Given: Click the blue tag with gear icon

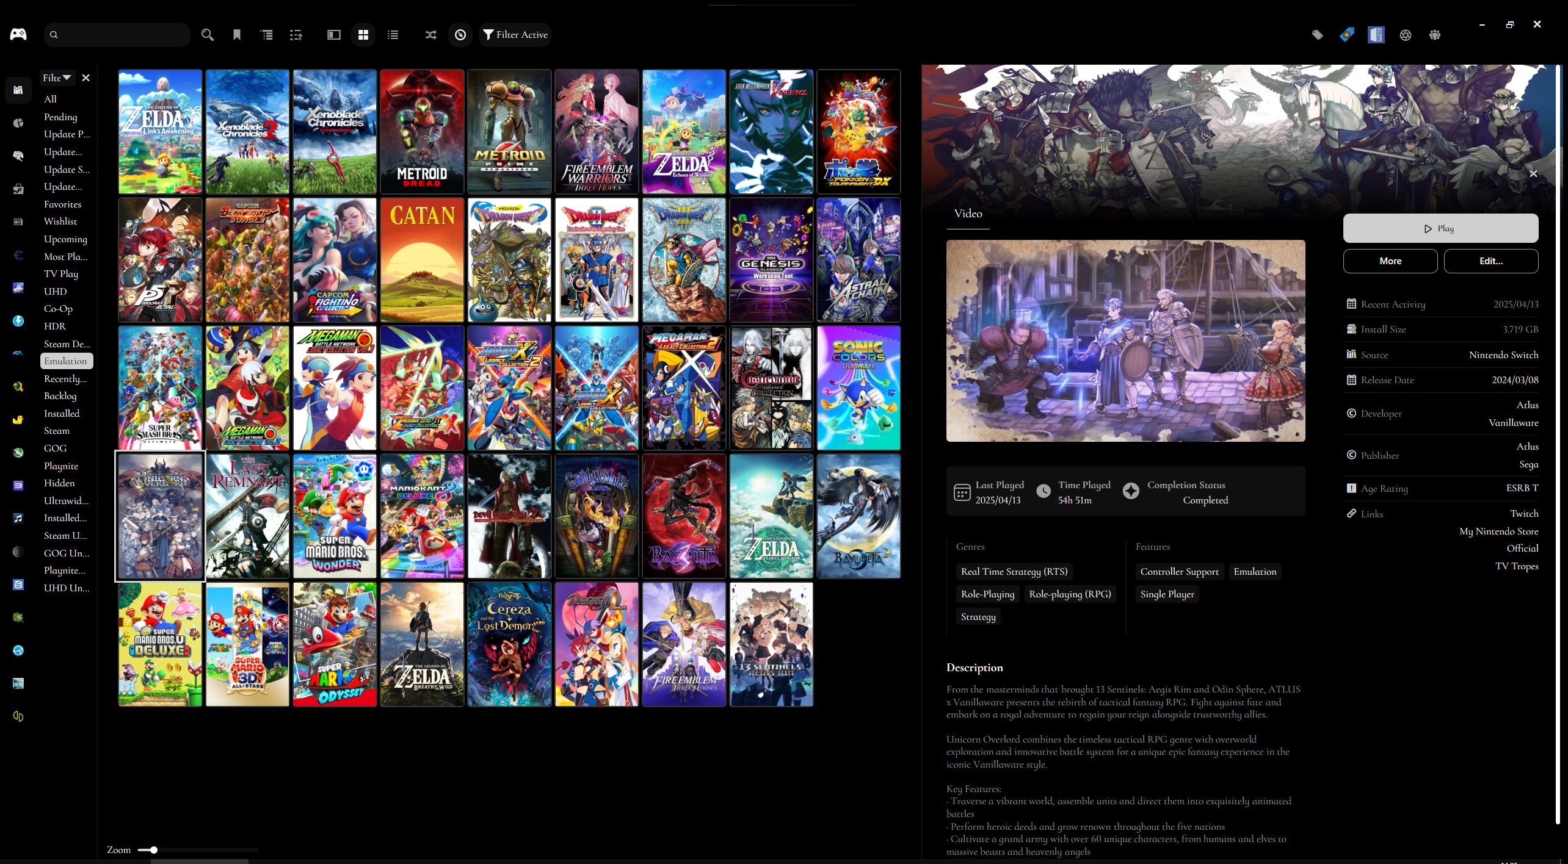Looking at the screenshot, I should point(1347,35).
